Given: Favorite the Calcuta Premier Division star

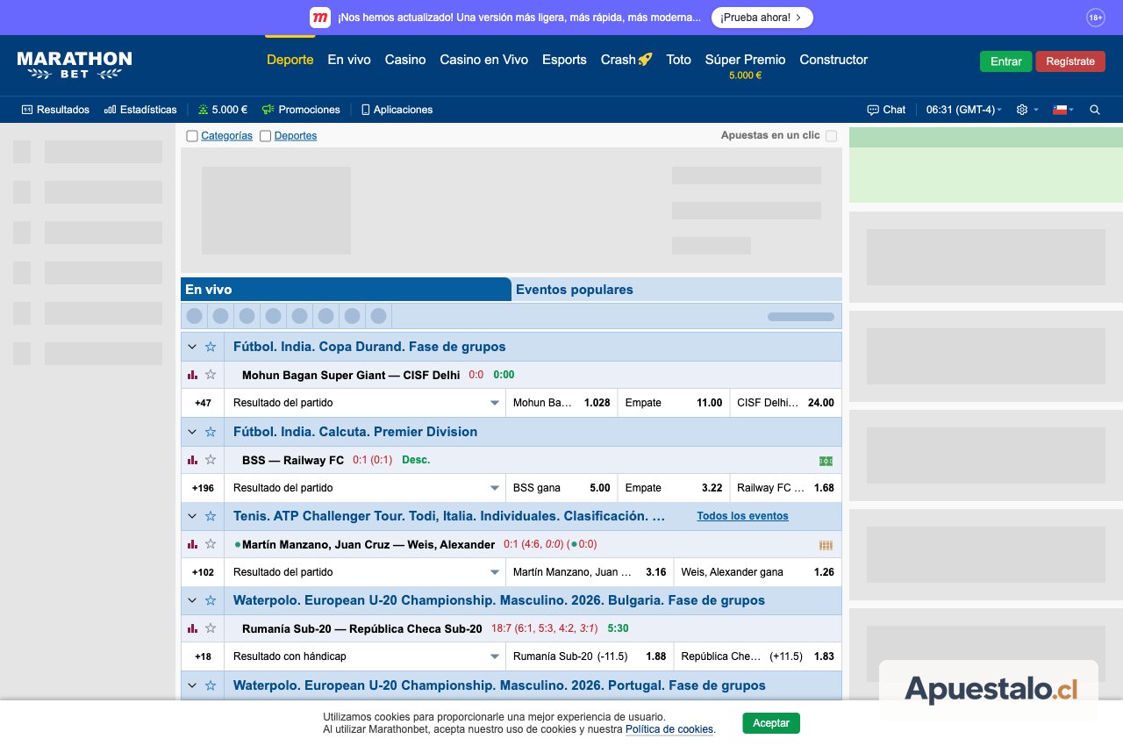Looking at the screenshot, I should 211,432.
